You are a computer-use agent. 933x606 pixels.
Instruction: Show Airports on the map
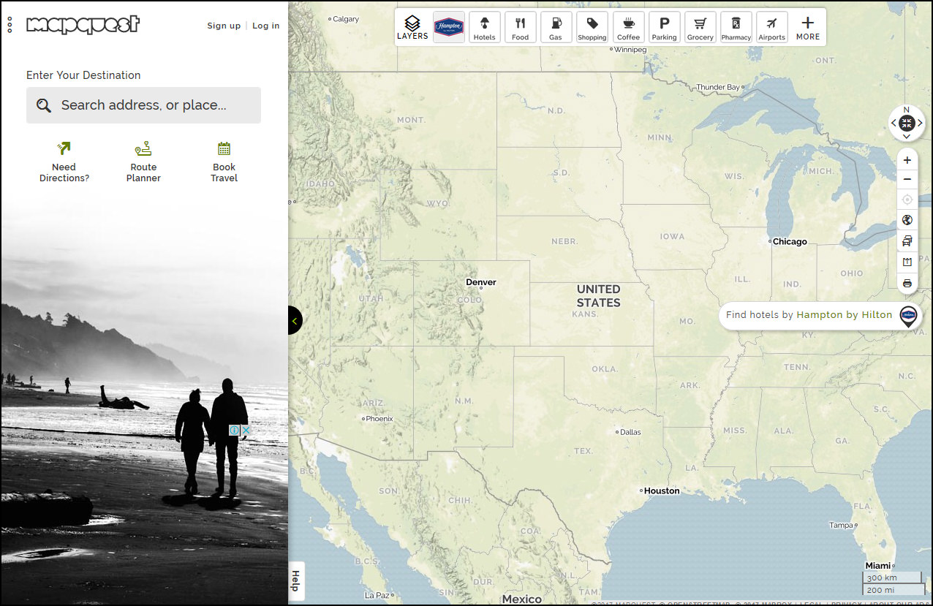771,27
